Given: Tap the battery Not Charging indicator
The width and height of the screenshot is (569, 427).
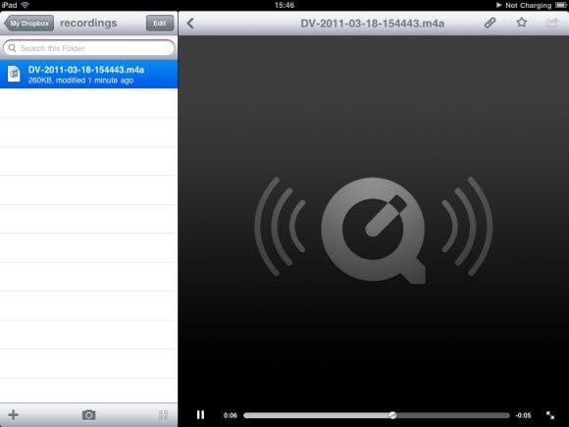Looking at the screenshot, I should (x=531, y=5).
